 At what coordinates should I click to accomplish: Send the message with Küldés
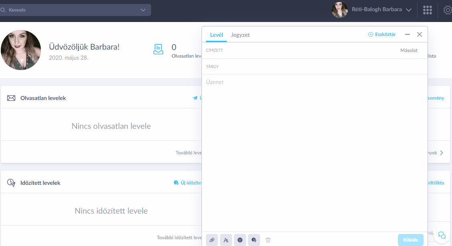coord(410,240)
